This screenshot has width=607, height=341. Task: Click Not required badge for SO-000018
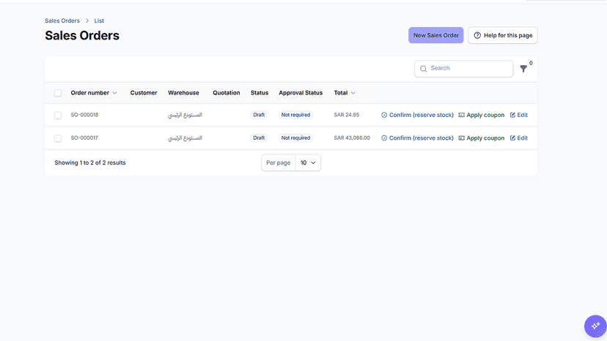tap(295, 115)
